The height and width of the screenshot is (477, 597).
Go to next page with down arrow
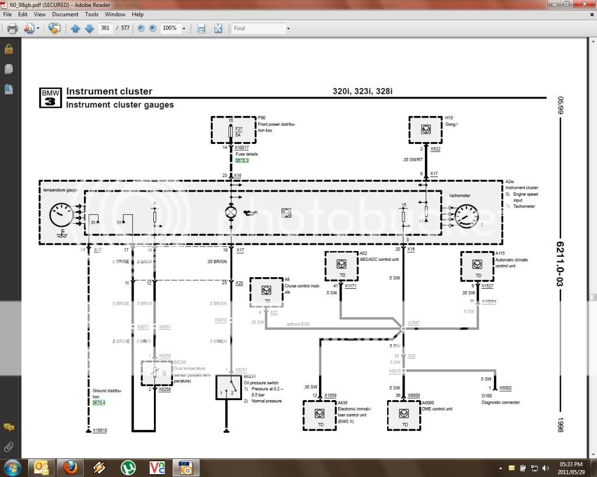coord(89,28)
